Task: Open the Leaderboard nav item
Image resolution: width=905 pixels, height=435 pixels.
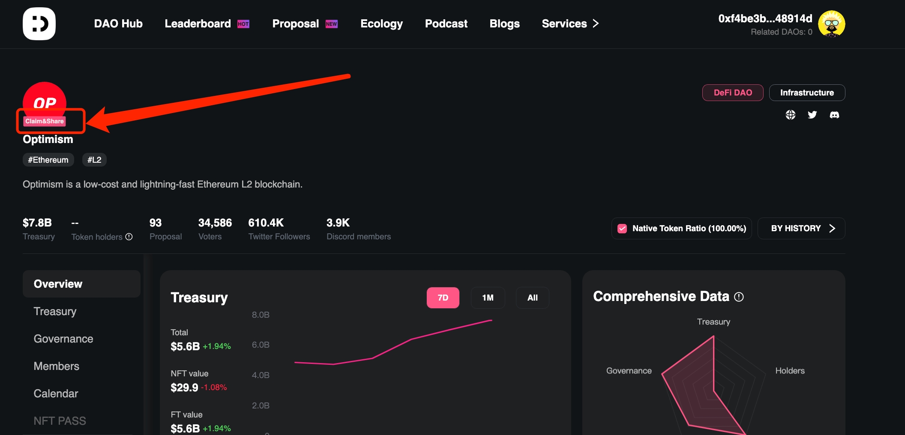Action: click(x=198, y=24)
